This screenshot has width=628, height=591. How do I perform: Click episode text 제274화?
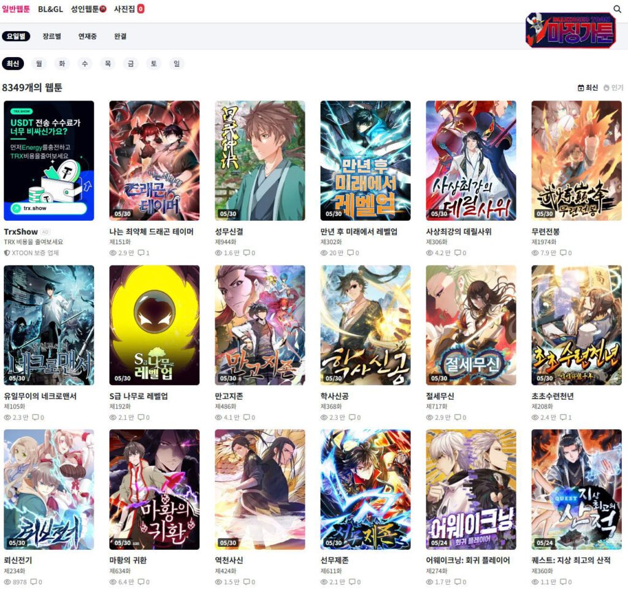coord(437,571)
